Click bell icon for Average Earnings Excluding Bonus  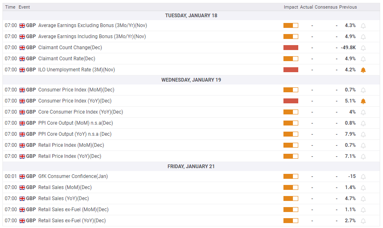(x=363, y=26)
